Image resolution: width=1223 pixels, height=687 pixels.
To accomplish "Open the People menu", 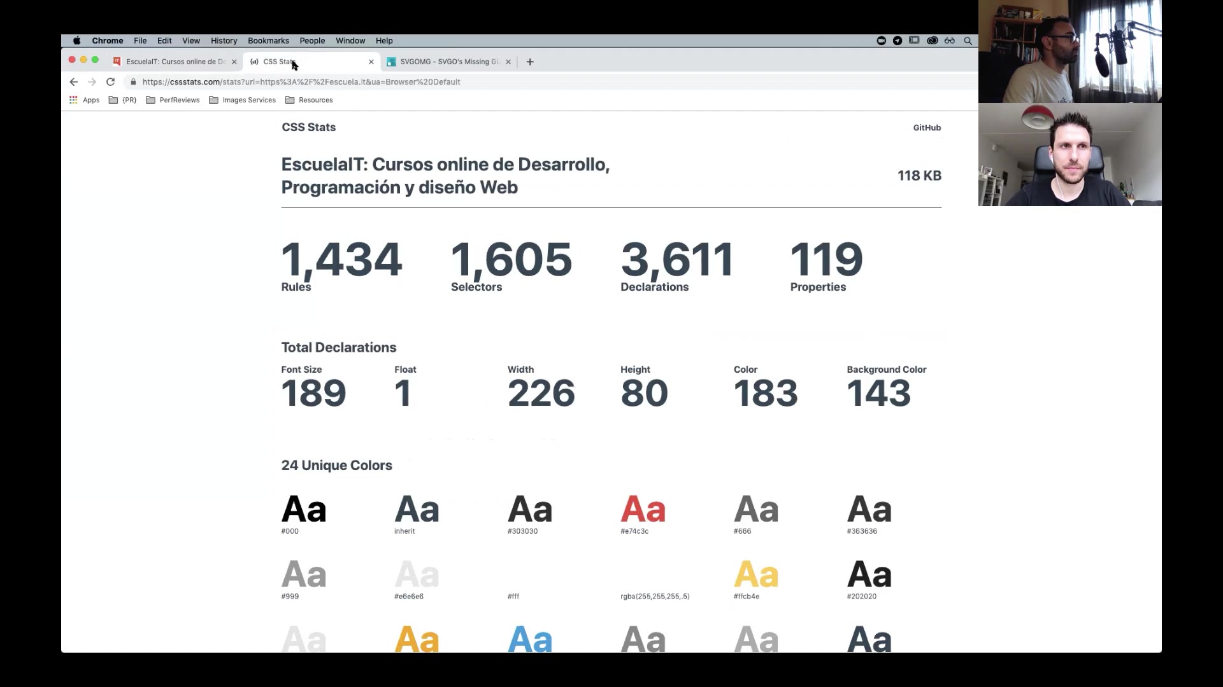I will [x=312, y=41].
